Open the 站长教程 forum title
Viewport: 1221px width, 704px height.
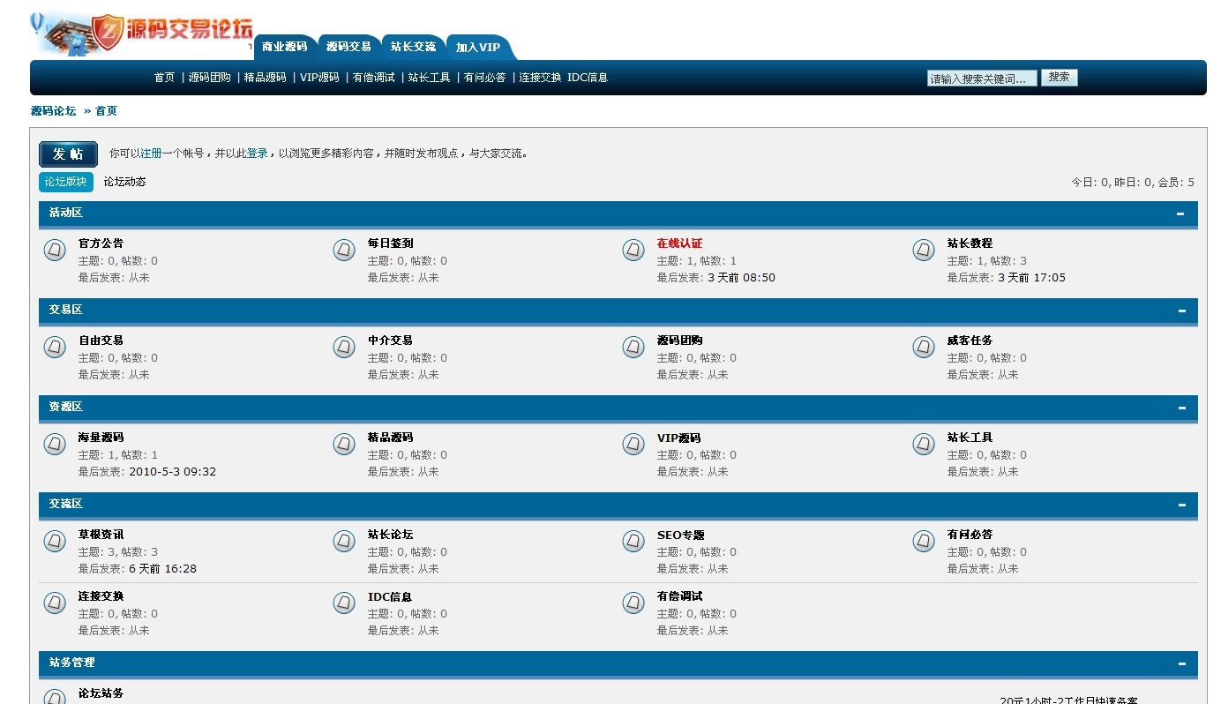(x=970, y=243)
